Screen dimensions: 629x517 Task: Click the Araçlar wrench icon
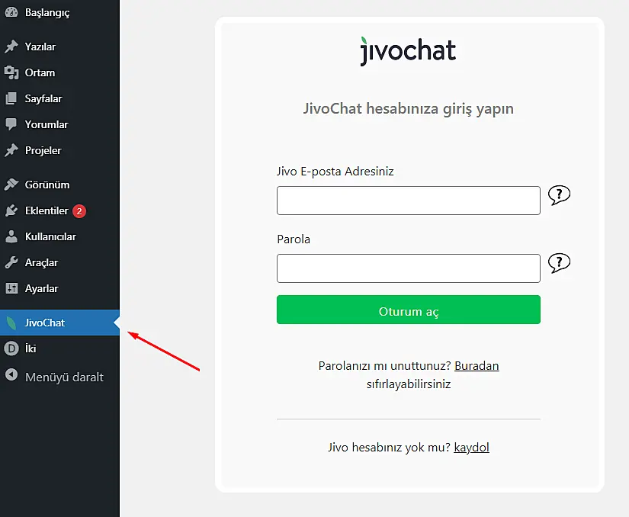pos(11,263)
